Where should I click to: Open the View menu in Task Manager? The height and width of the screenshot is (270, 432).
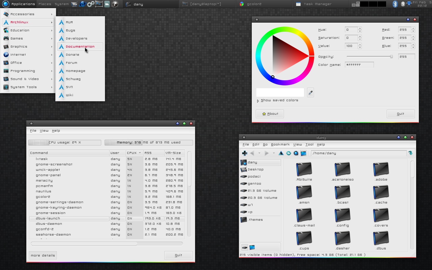(x=44, y=131)
